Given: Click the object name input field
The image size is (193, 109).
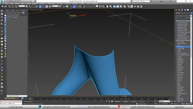Looking at the screenshot, I should pyautogui.click(x=183, y=13).
